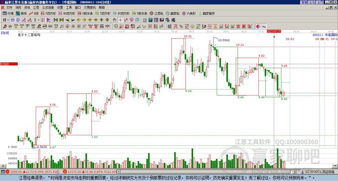Open the 交易委托 menu
Viewport: 338px width, 181px height.
(90, 8)
